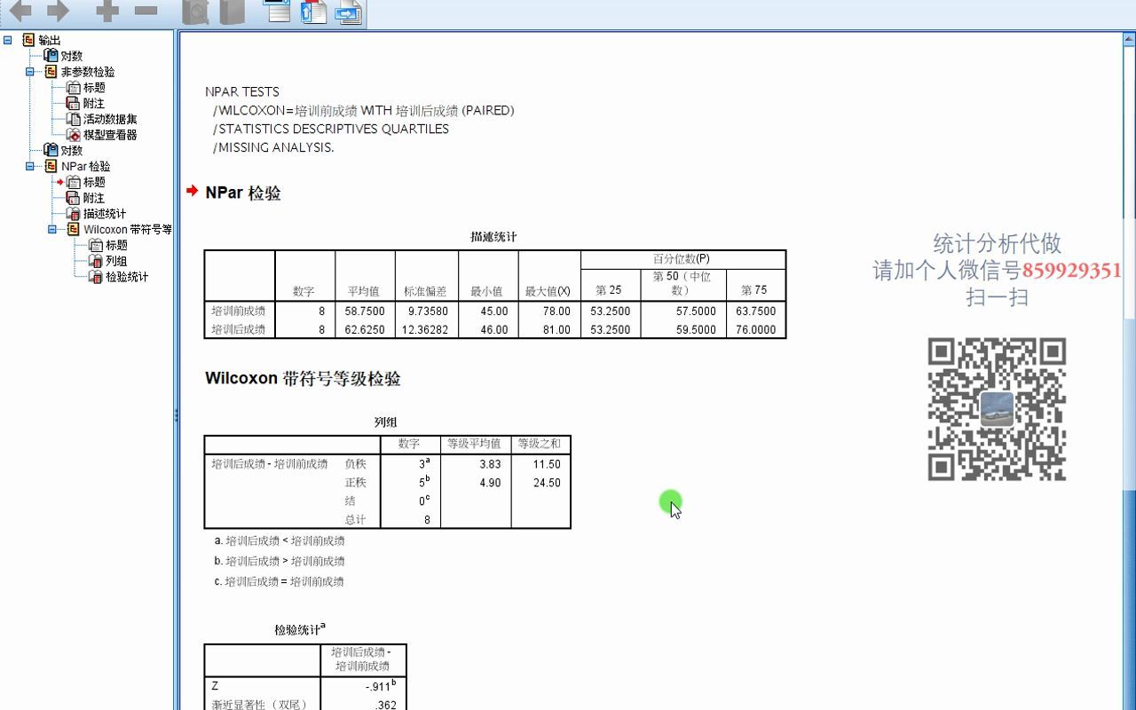The width and height of the screenshot is (1136, 710).
Task: Click footnote c. 培训后成绩 = 培训前成绩
Action: [279, 582]
